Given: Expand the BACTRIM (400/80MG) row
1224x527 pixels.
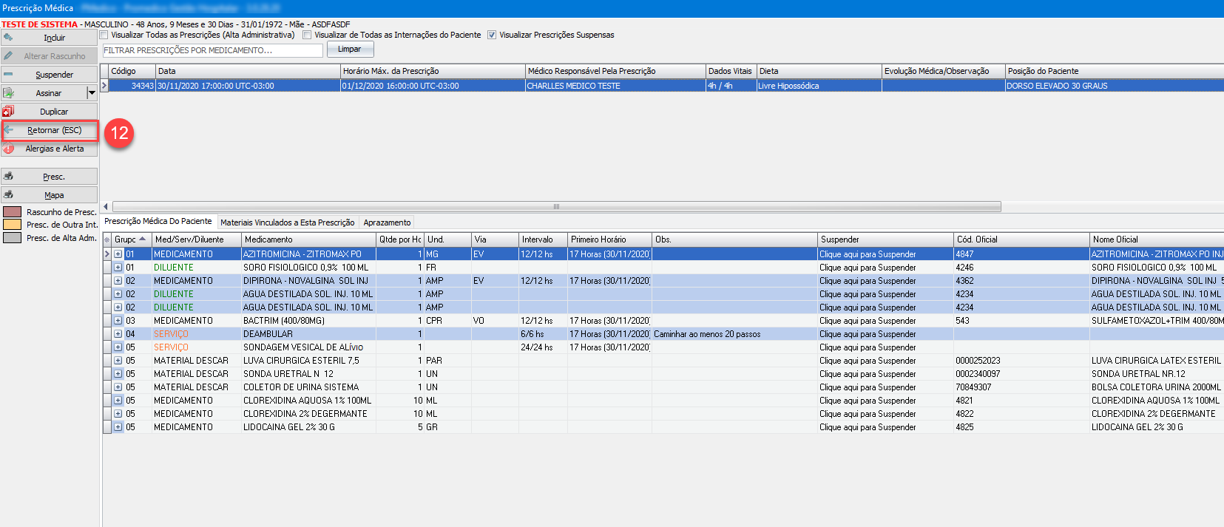Looking at the screenshot, I should click(118, 321).
